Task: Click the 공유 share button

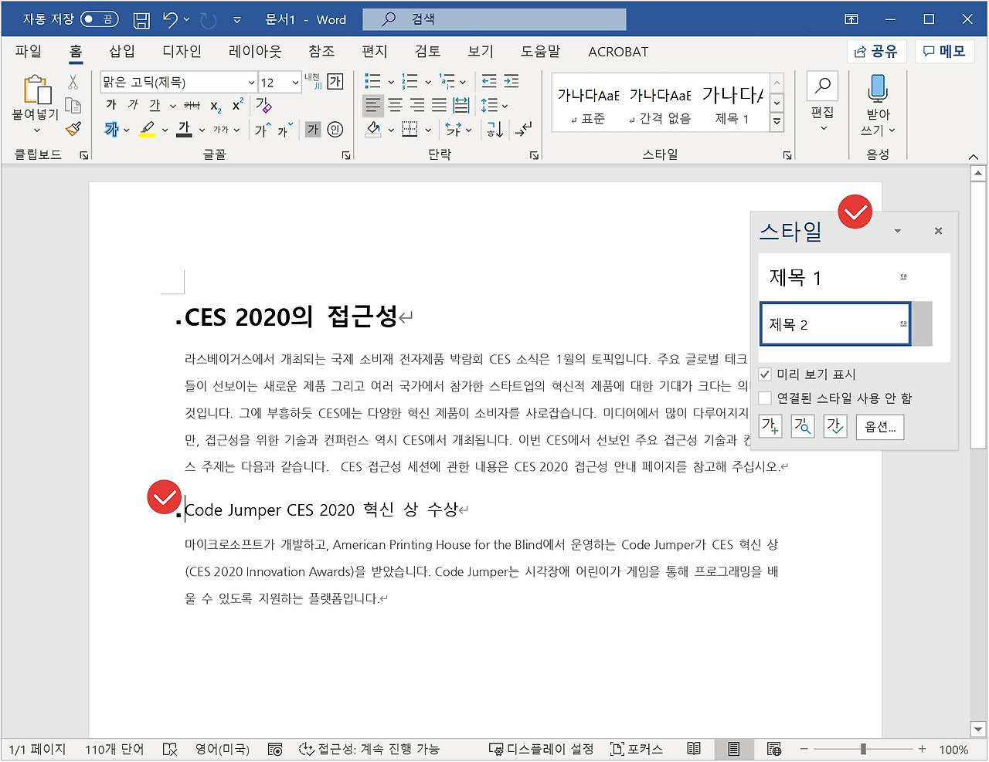Action: pos(876,52)
